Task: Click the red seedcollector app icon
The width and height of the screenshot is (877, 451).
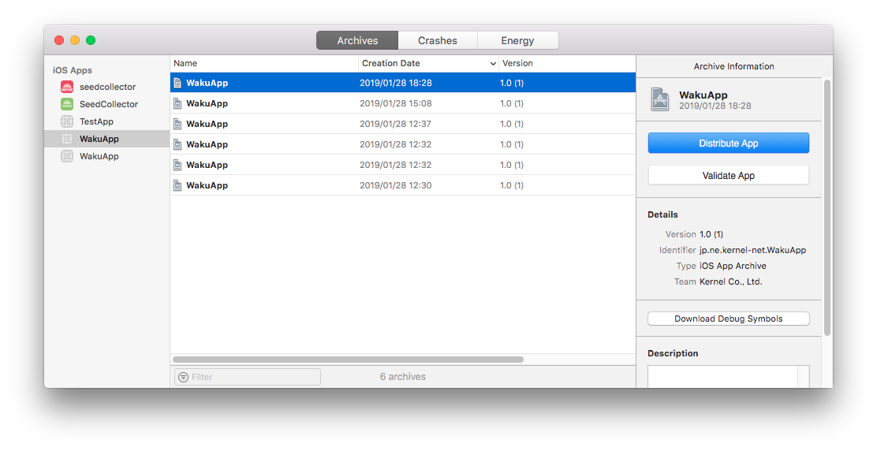Action: pyautogui.click(x=67, y=87)
